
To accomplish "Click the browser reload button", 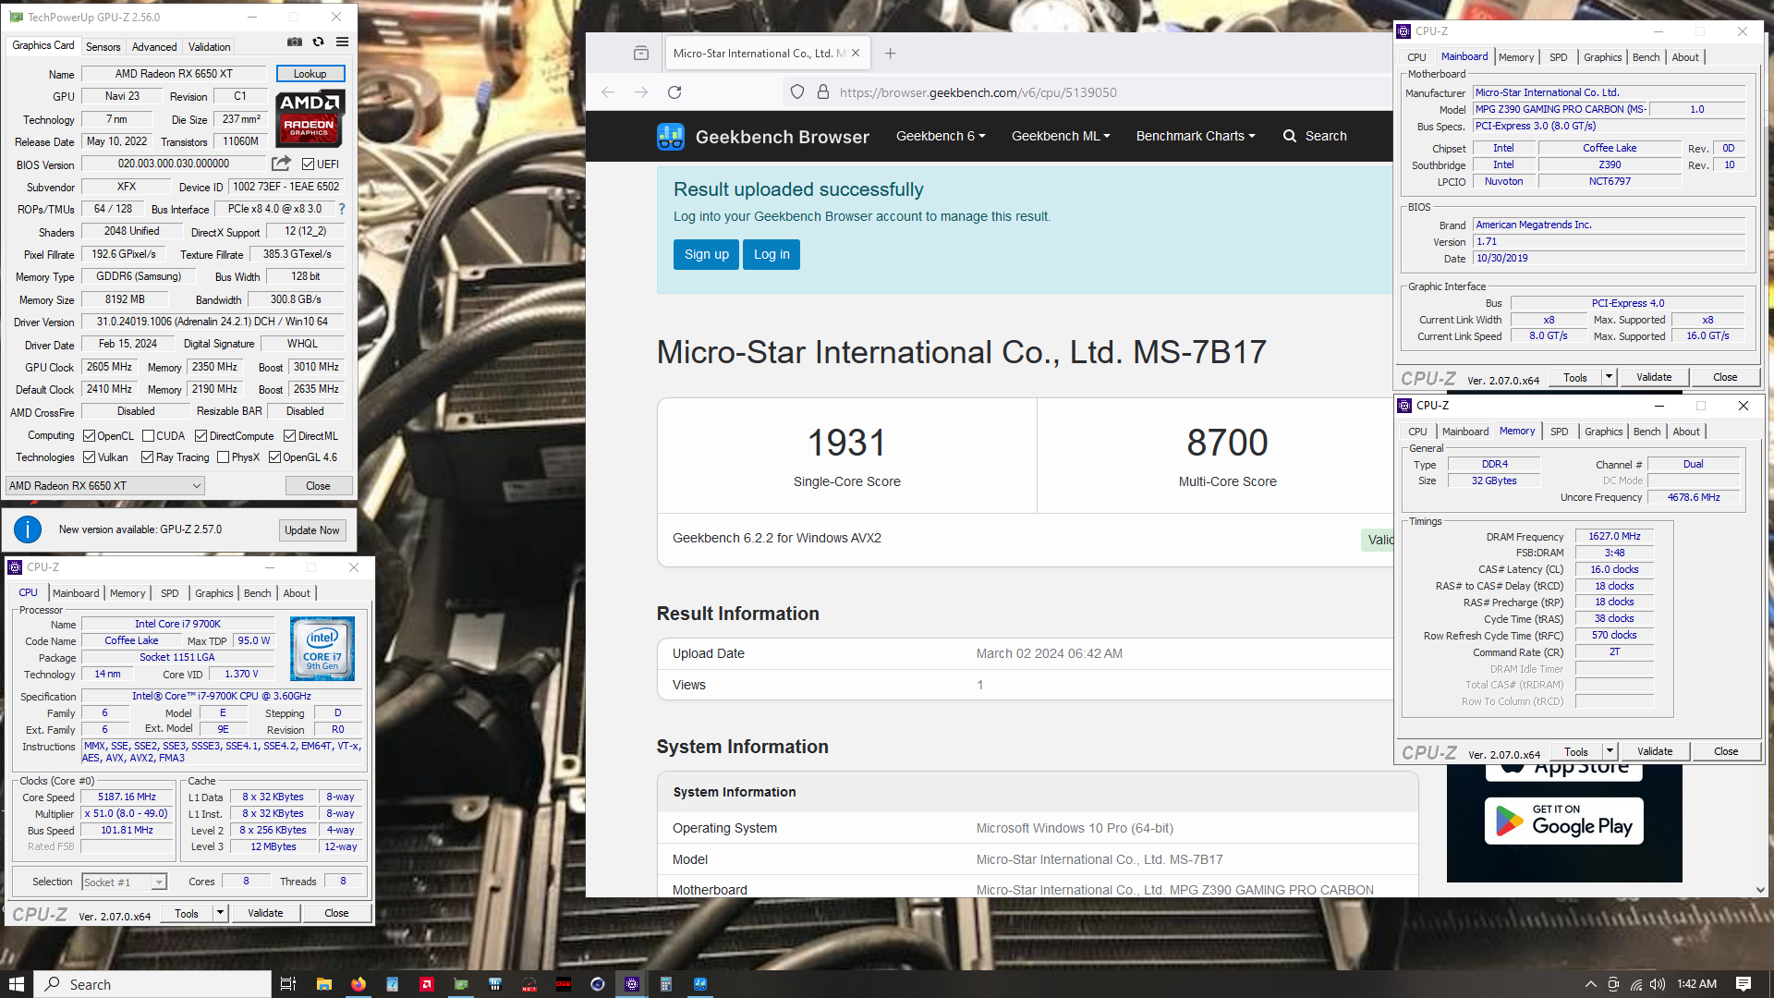I will pos(674,92).
